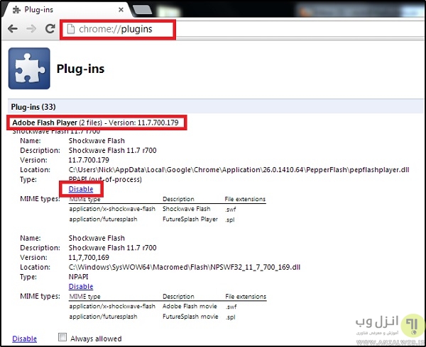Reload the plugins page
This screenshot has width=426, height=347.
(50, 29)
